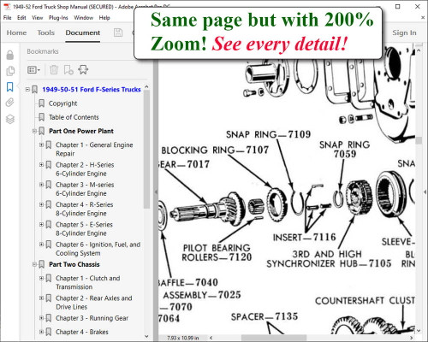Click the Copyright bookmark ribbon icon
Viewport: 428px width, 342px height.
pyautogui.click(x=42, y=103)
